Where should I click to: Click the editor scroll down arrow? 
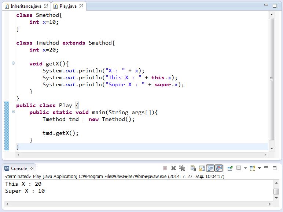coord(272,148)
